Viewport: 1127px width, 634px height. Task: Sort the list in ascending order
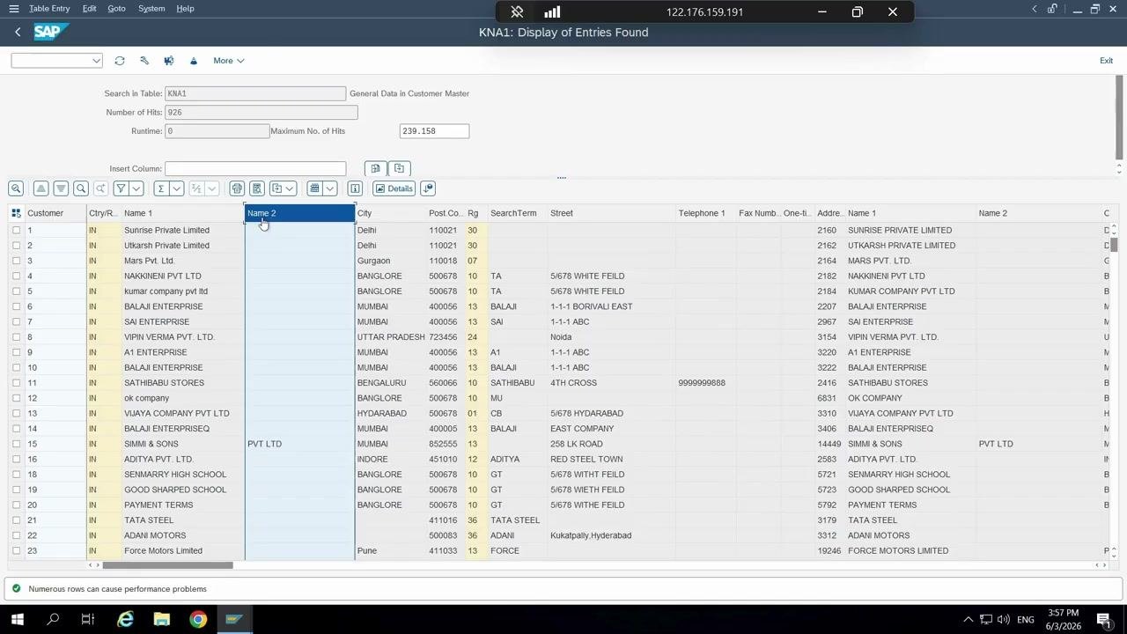(x=41, y=188)
